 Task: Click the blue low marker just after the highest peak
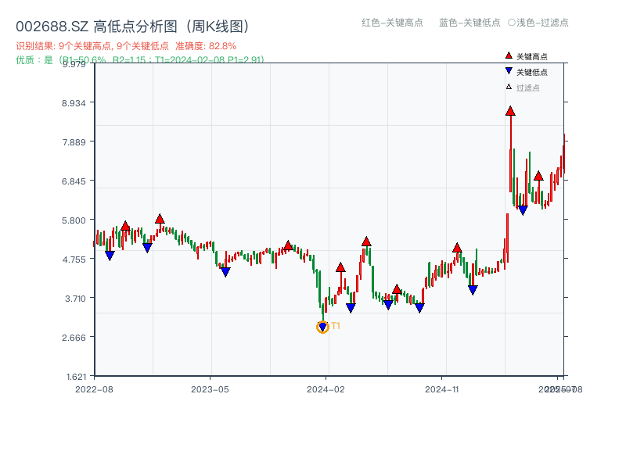(523, 209)
